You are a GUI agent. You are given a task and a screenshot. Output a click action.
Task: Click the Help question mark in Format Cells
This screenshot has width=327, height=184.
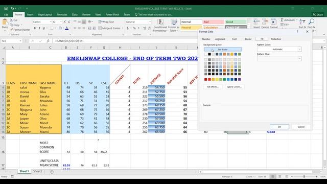pos(297,32)
